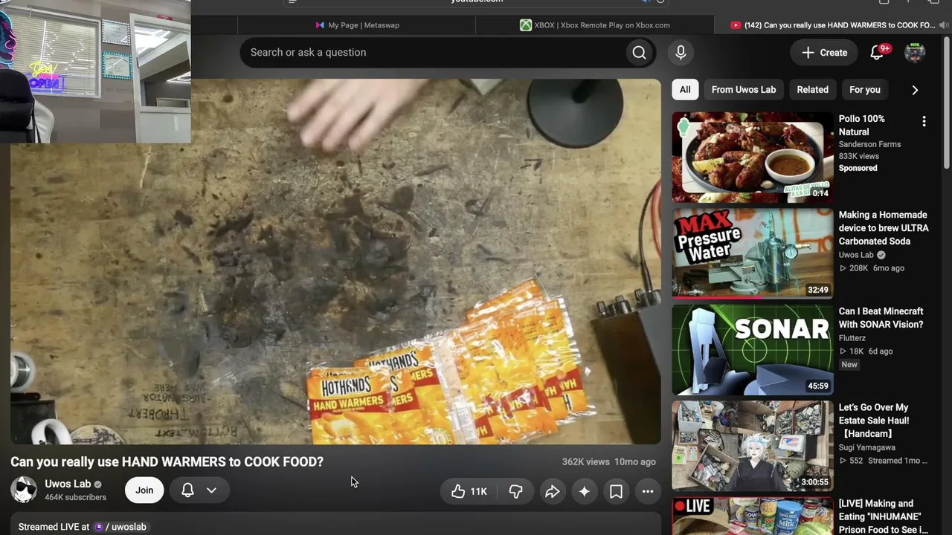Click the search magnifier icon
952x535 pixels.
639,52
